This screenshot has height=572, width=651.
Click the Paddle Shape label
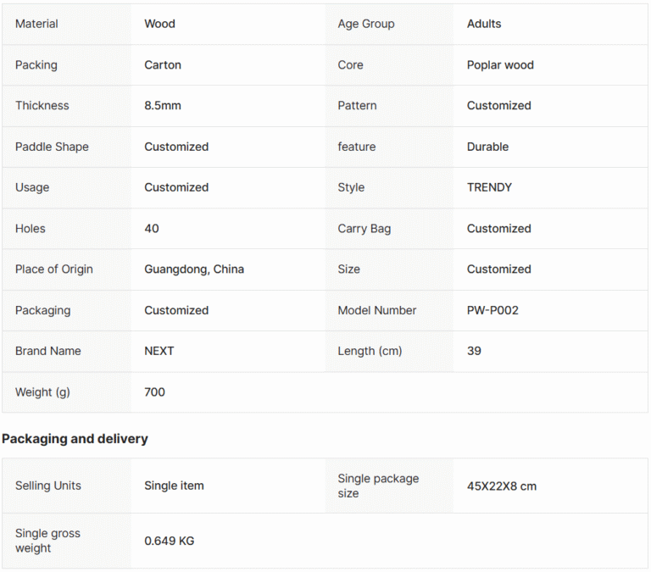(x=52, y=147)
